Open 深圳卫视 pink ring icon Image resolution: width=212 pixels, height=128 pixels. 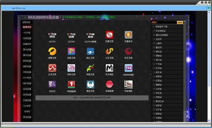[x=71, y=68]
